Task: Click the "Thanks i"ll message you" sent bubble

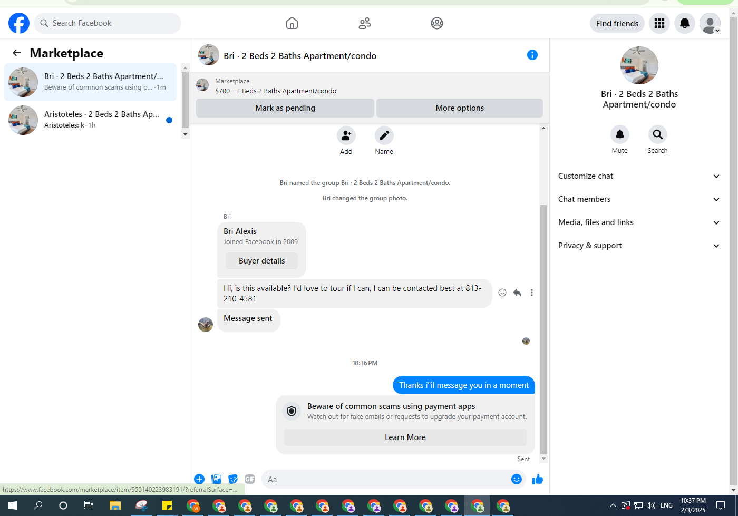Action: pyautogui.click(x=464, y=385)
